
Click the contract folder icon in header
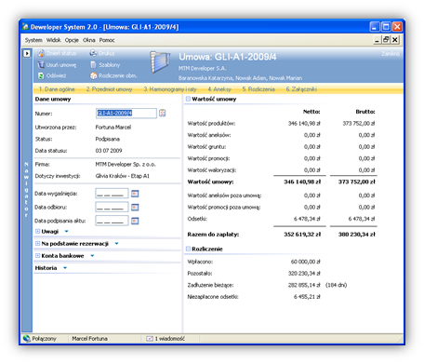[160, 62]
